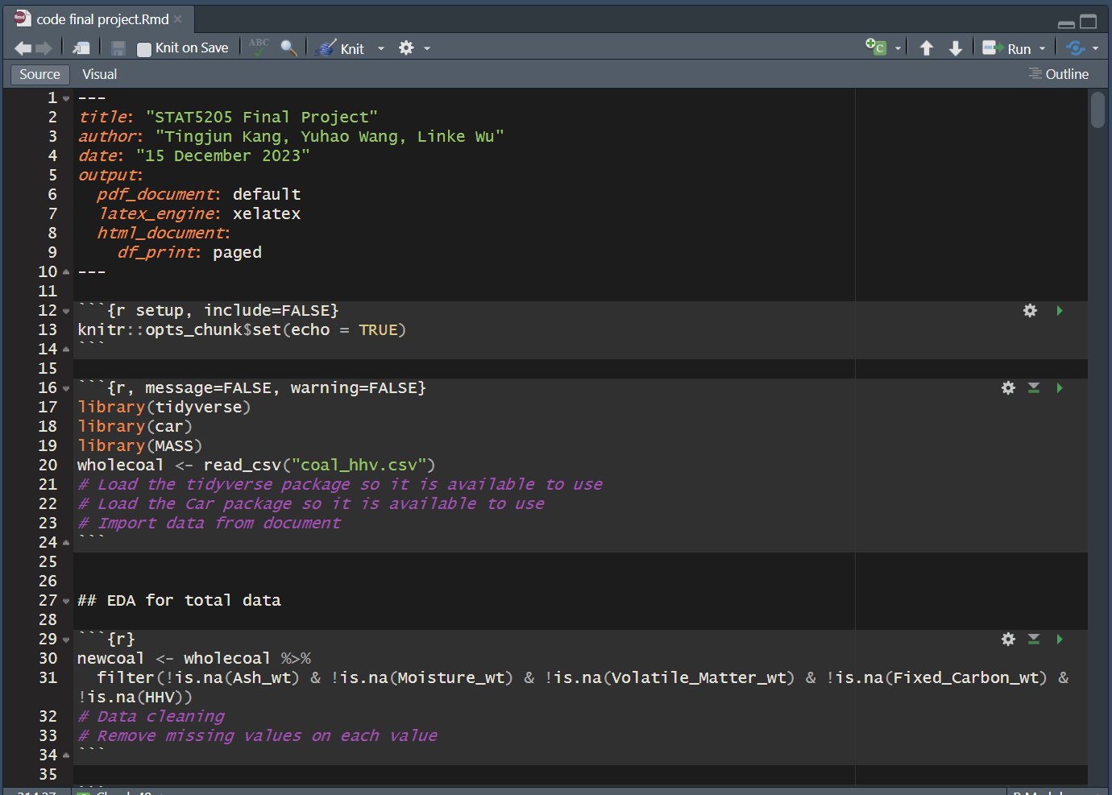Knit the R Markdown document
Viewport: 1112px width, 795px height.
(x=340, y=48)
